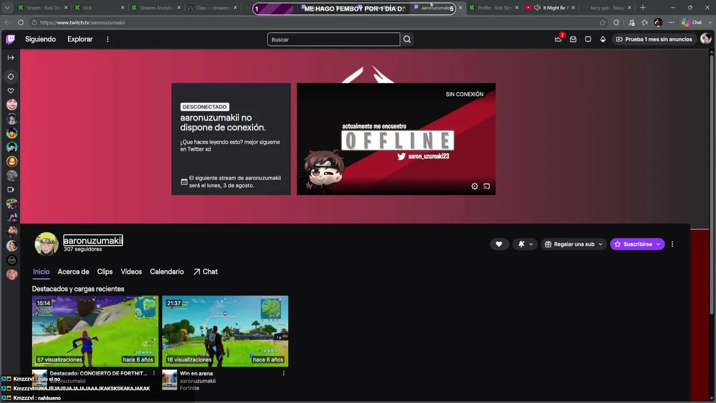
Task: Focus the Buscar search field
Action: pos(333,39)
